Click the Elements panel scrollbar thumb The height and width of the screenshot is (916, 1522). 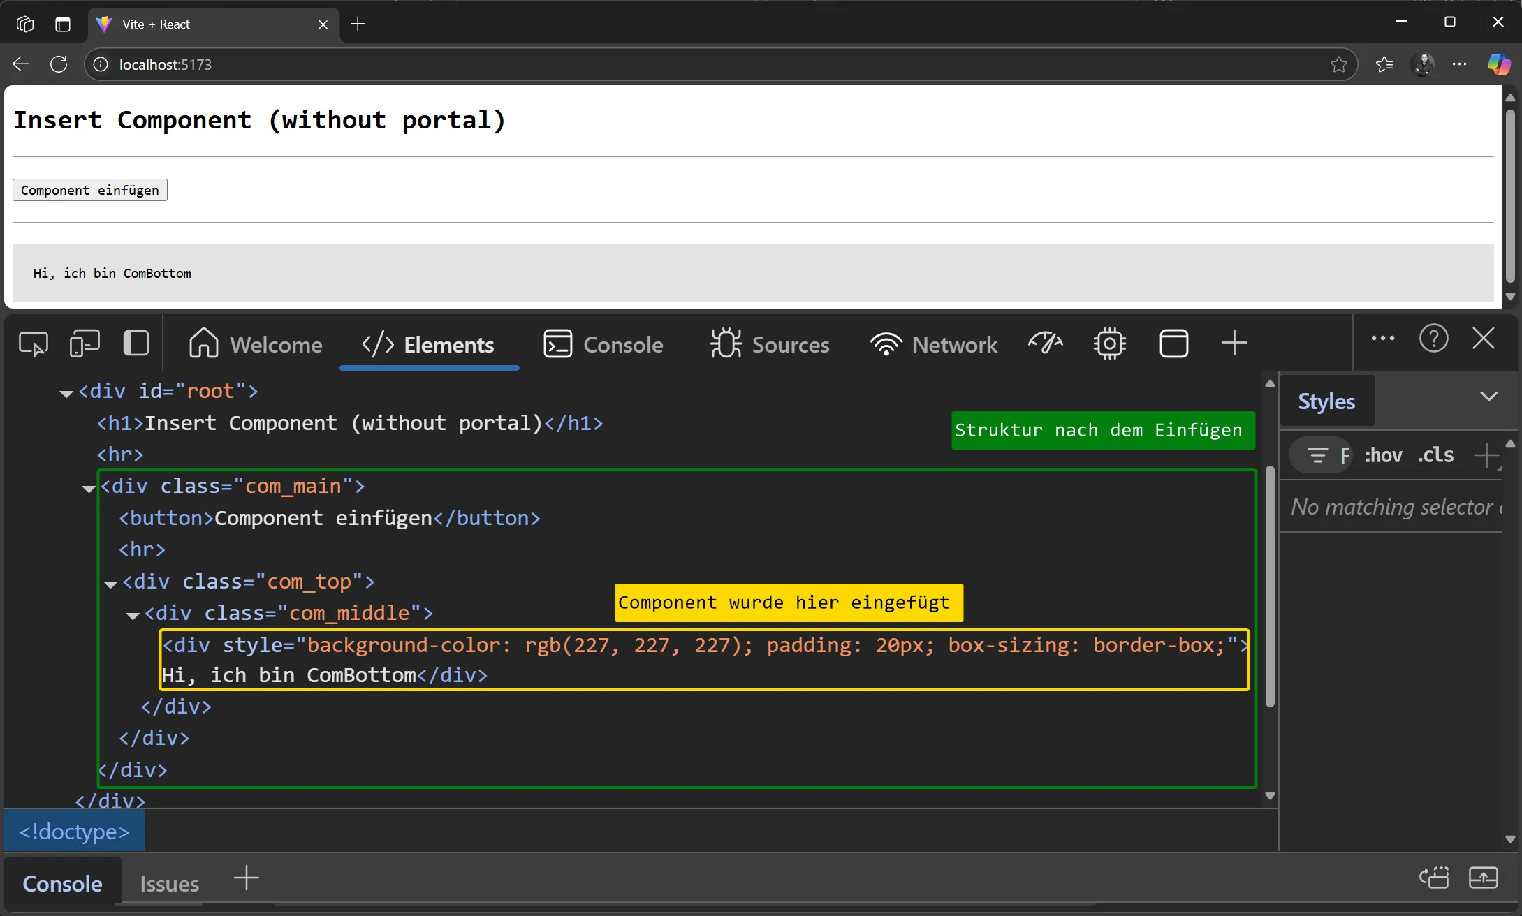coord(1270,586)
